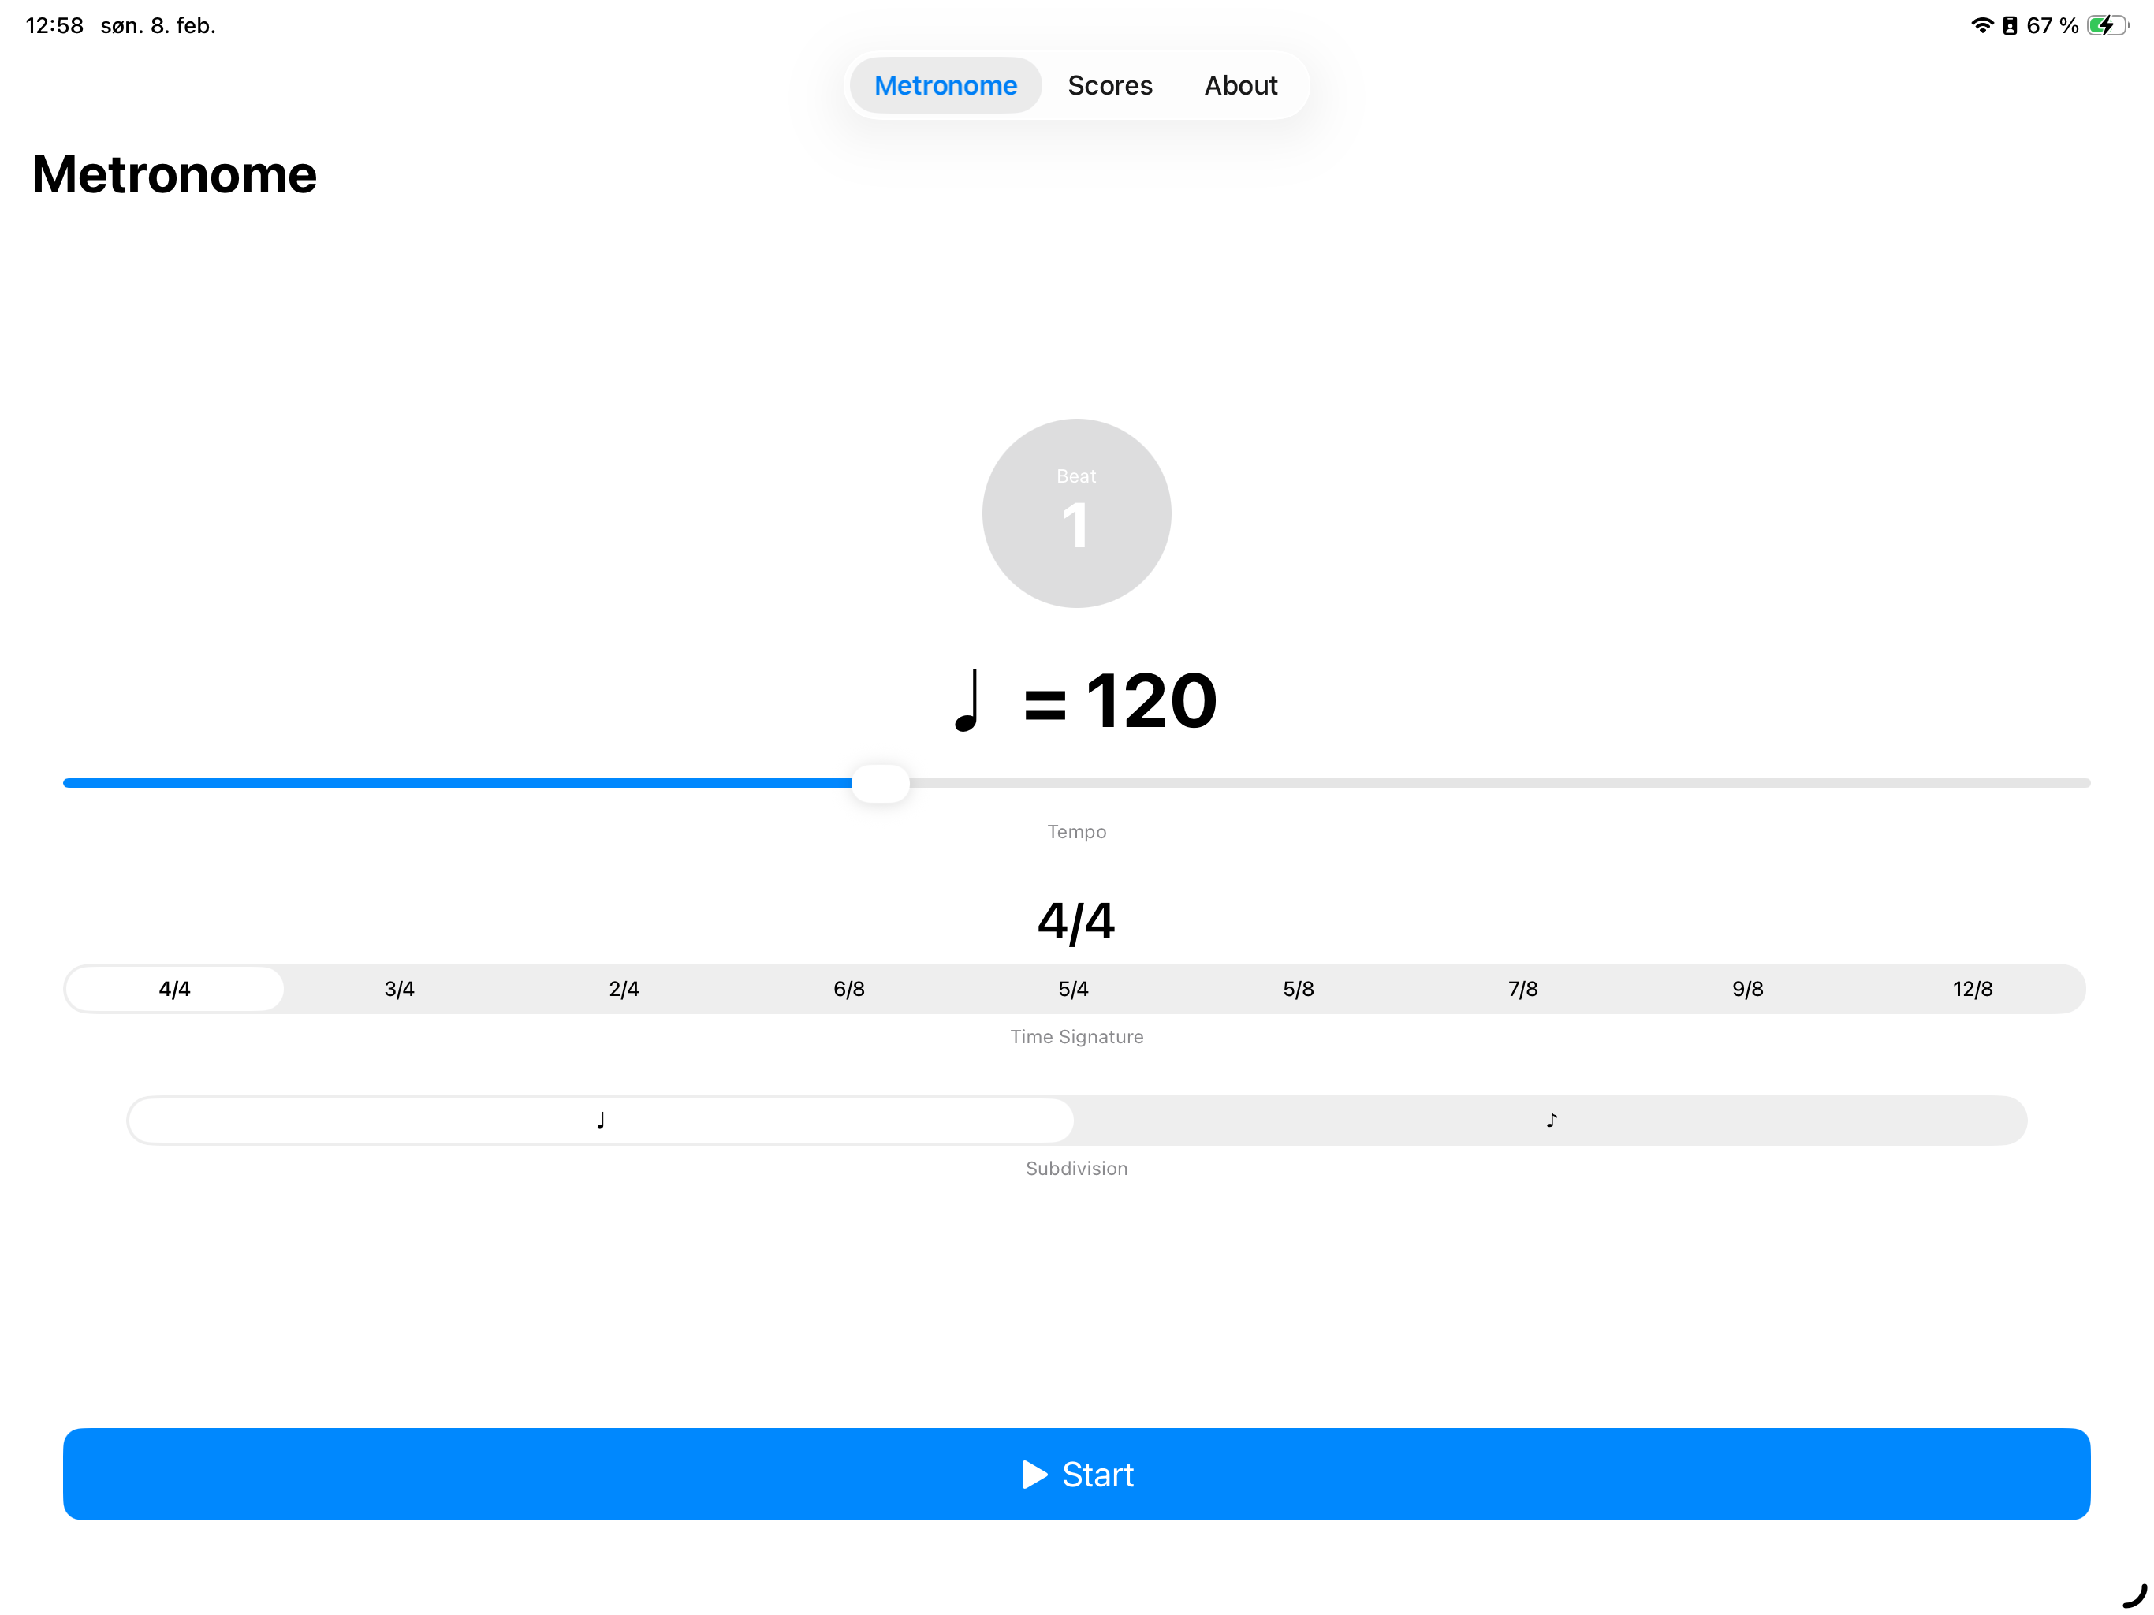The image size is (2154, 1615).
Task: Select the 4/4 time signature
Action: (174, 989)
